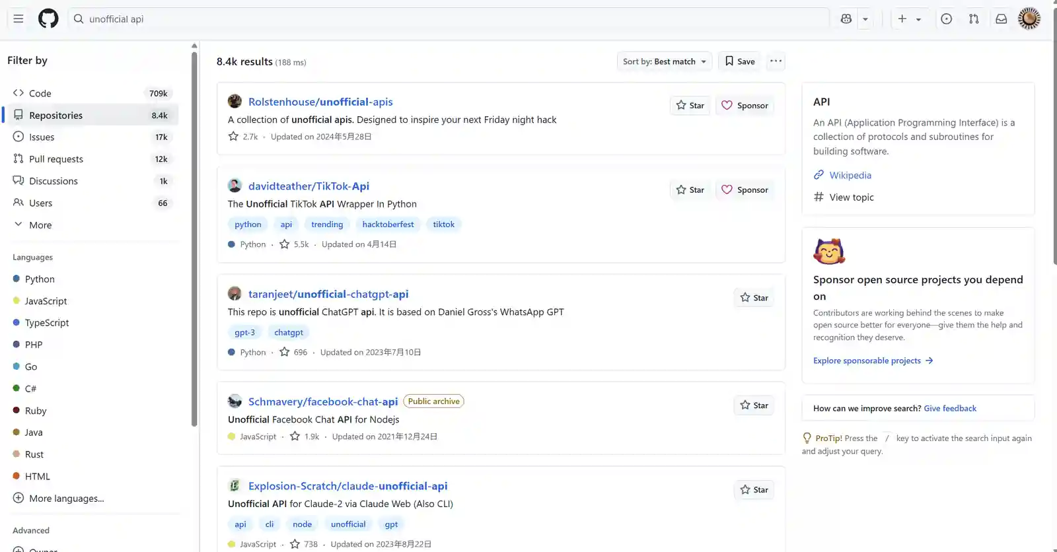1057x552 pixels.
Task: Open the Copilot chat icon
Action: [x=846, y=19]
